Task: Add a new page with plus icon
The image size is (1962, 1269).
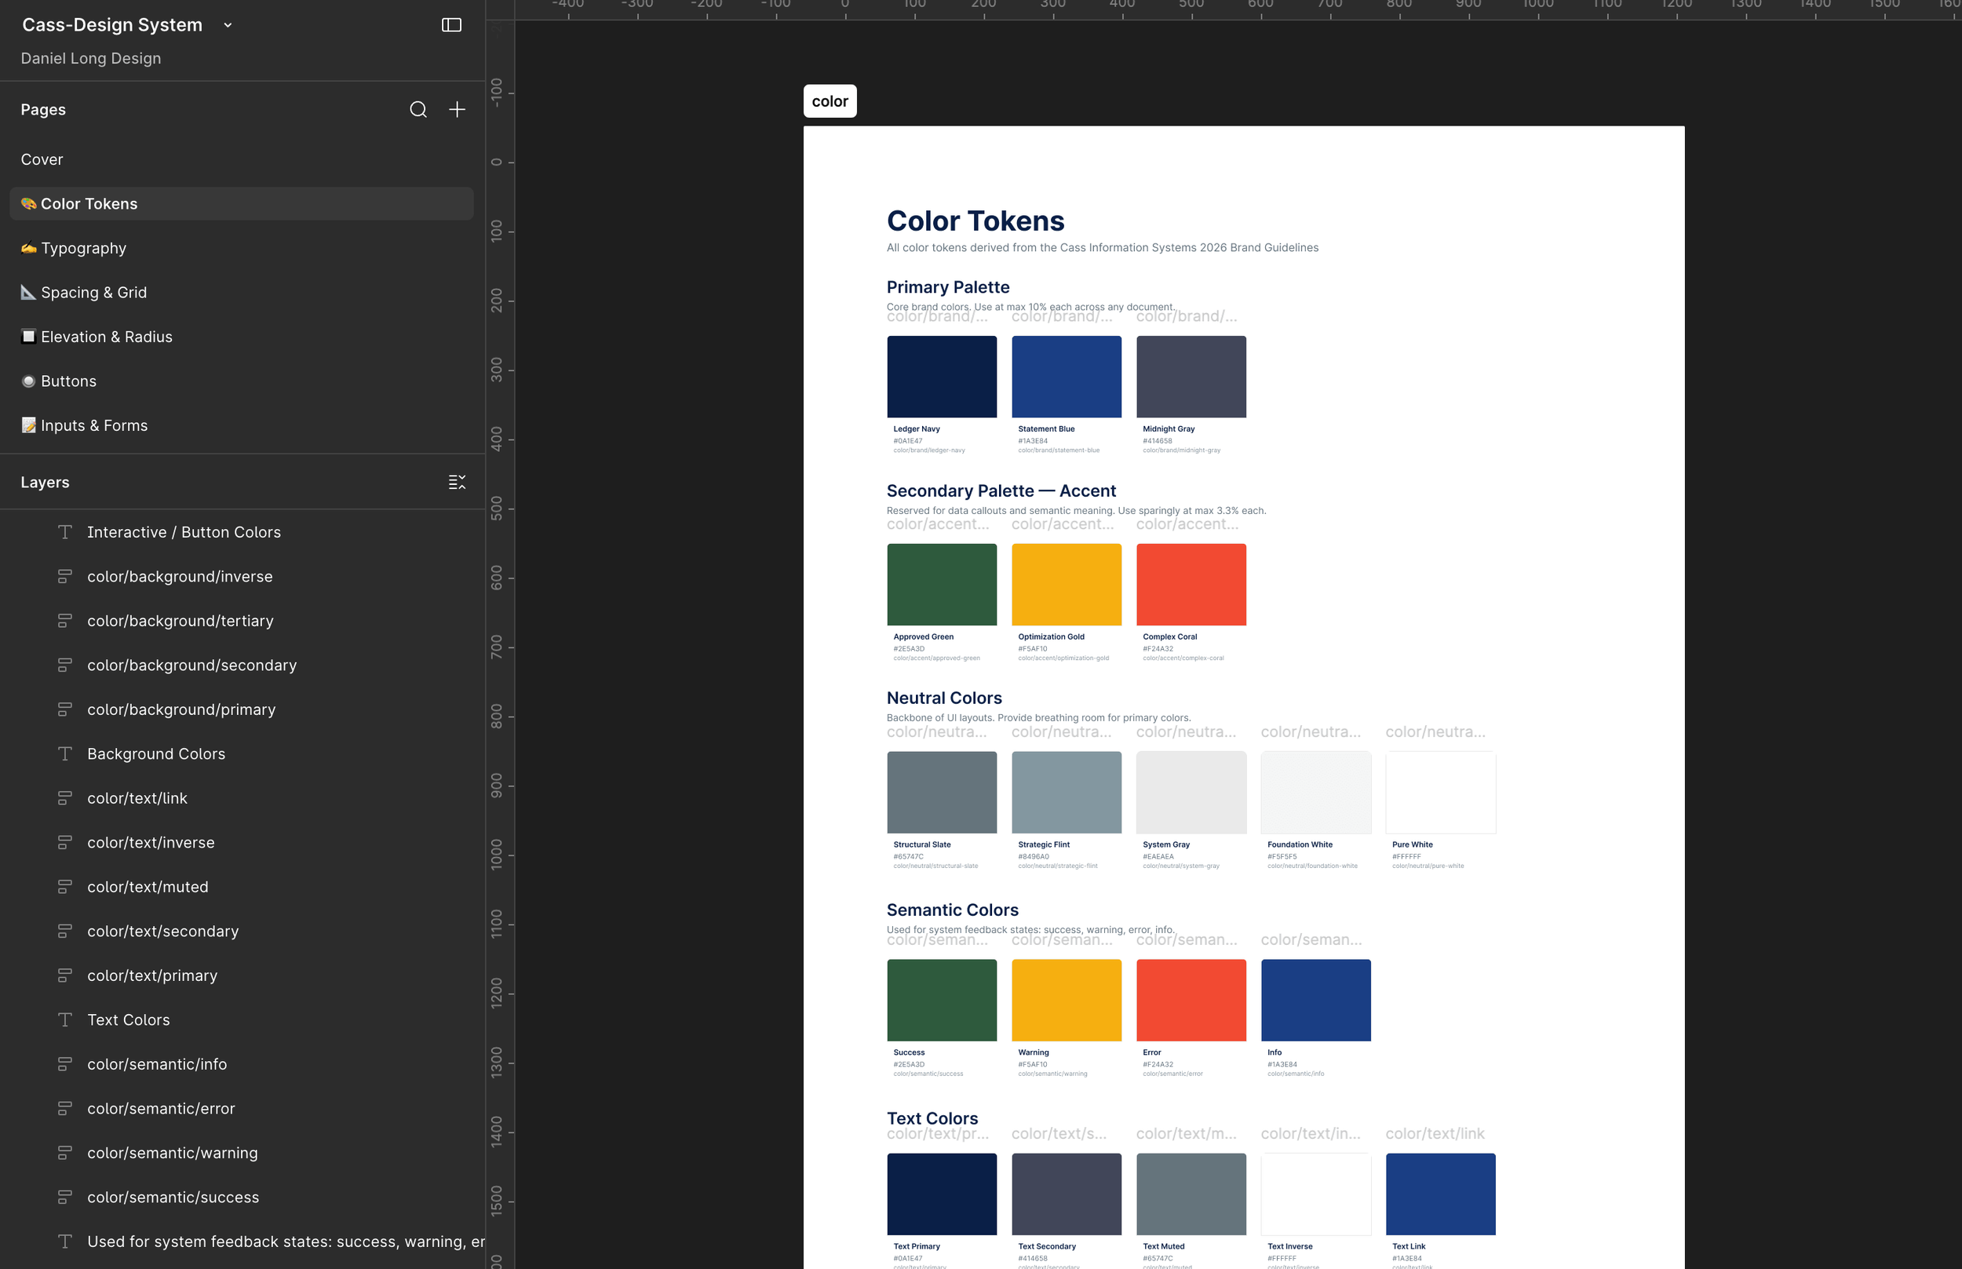Action: [458, 110]
